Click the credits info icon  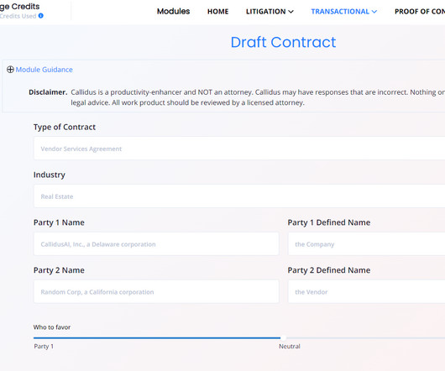pos(41,16)
